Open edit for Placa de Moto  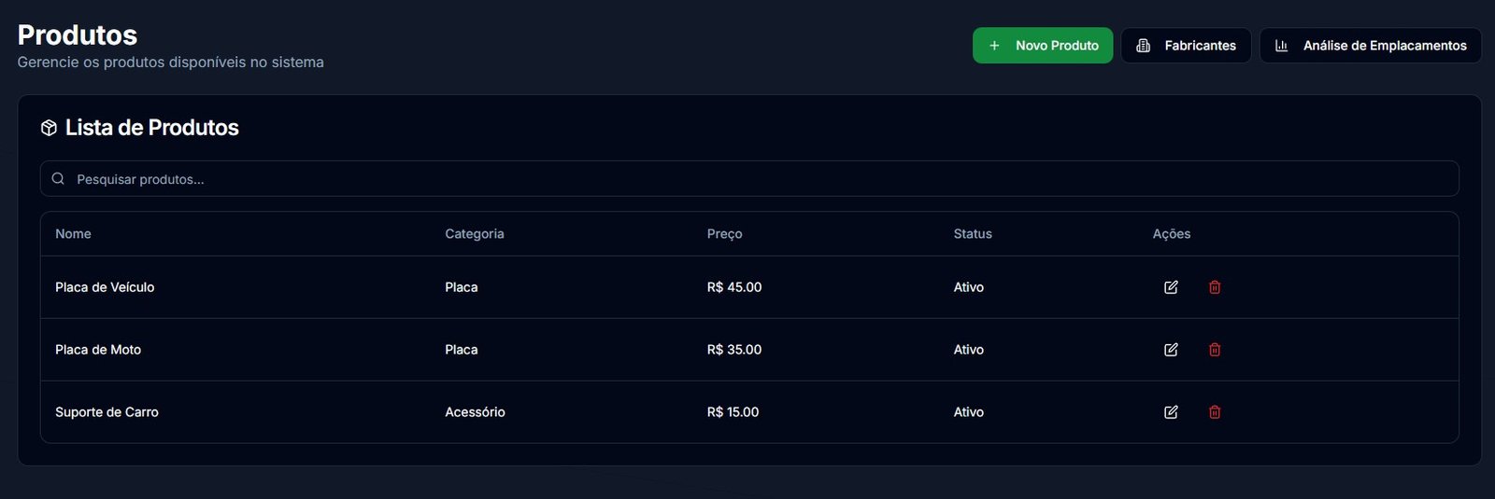pos(1171,350)
